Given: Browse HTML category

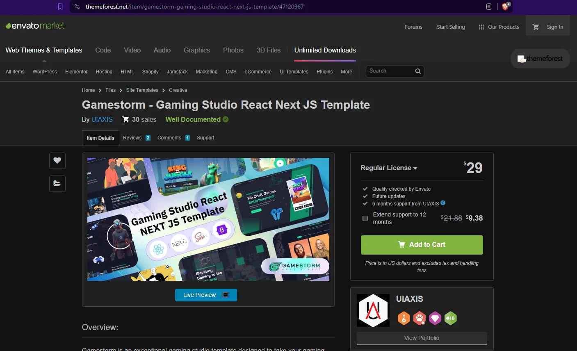Looking at the screenshot, I should tap(127, 71).
